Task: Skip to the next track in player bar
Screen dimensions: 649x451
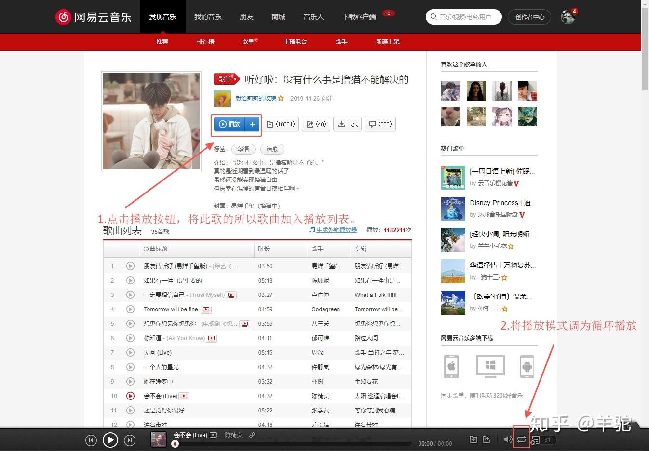Action: [x=130, y=440]
